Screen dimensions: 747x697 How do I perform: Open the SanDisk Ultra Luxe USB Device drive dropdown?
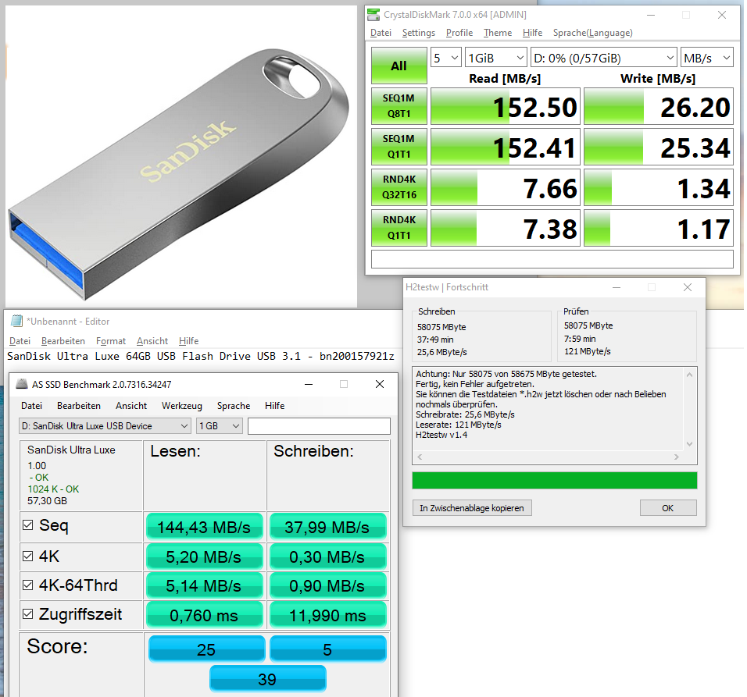click(x=105, y=426)
